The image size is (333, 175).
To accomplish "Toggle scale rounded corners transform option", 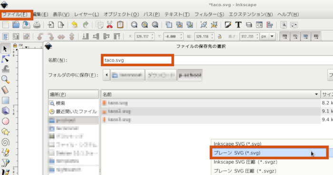I will tap(295, 37).
